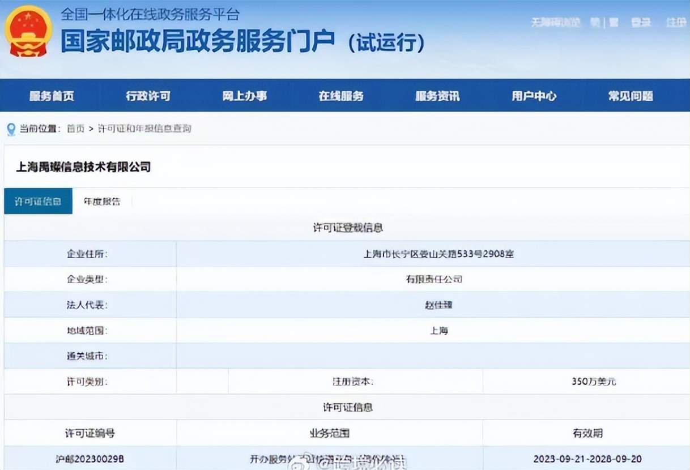The width and height of the screenshot is (690, 470).
Task: Click 许可证和年报信息查询 breadcrumb link
Action: 144,129
